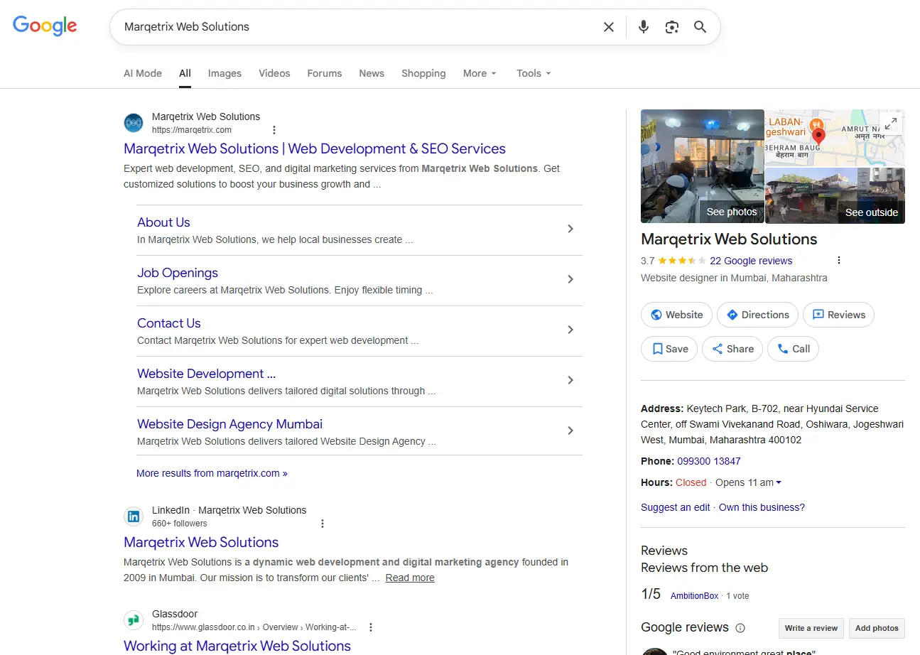Image resolution: width=920 pixels, height=655 pixels.
Task: Expand business hours next to Opens 11 am
Action: point(779,482)
